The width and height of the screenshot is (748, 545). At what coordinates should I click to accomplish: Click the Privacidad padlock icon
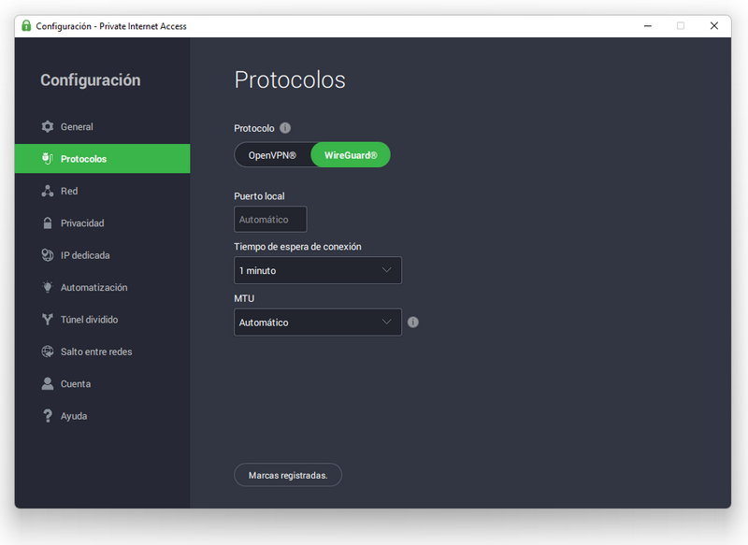48,222
